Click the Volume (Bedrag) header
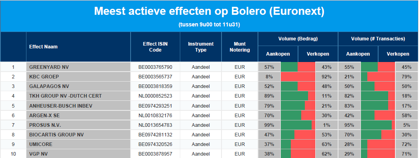The width and height of the screenshot is (419, 158). click(x=298, y=39)
